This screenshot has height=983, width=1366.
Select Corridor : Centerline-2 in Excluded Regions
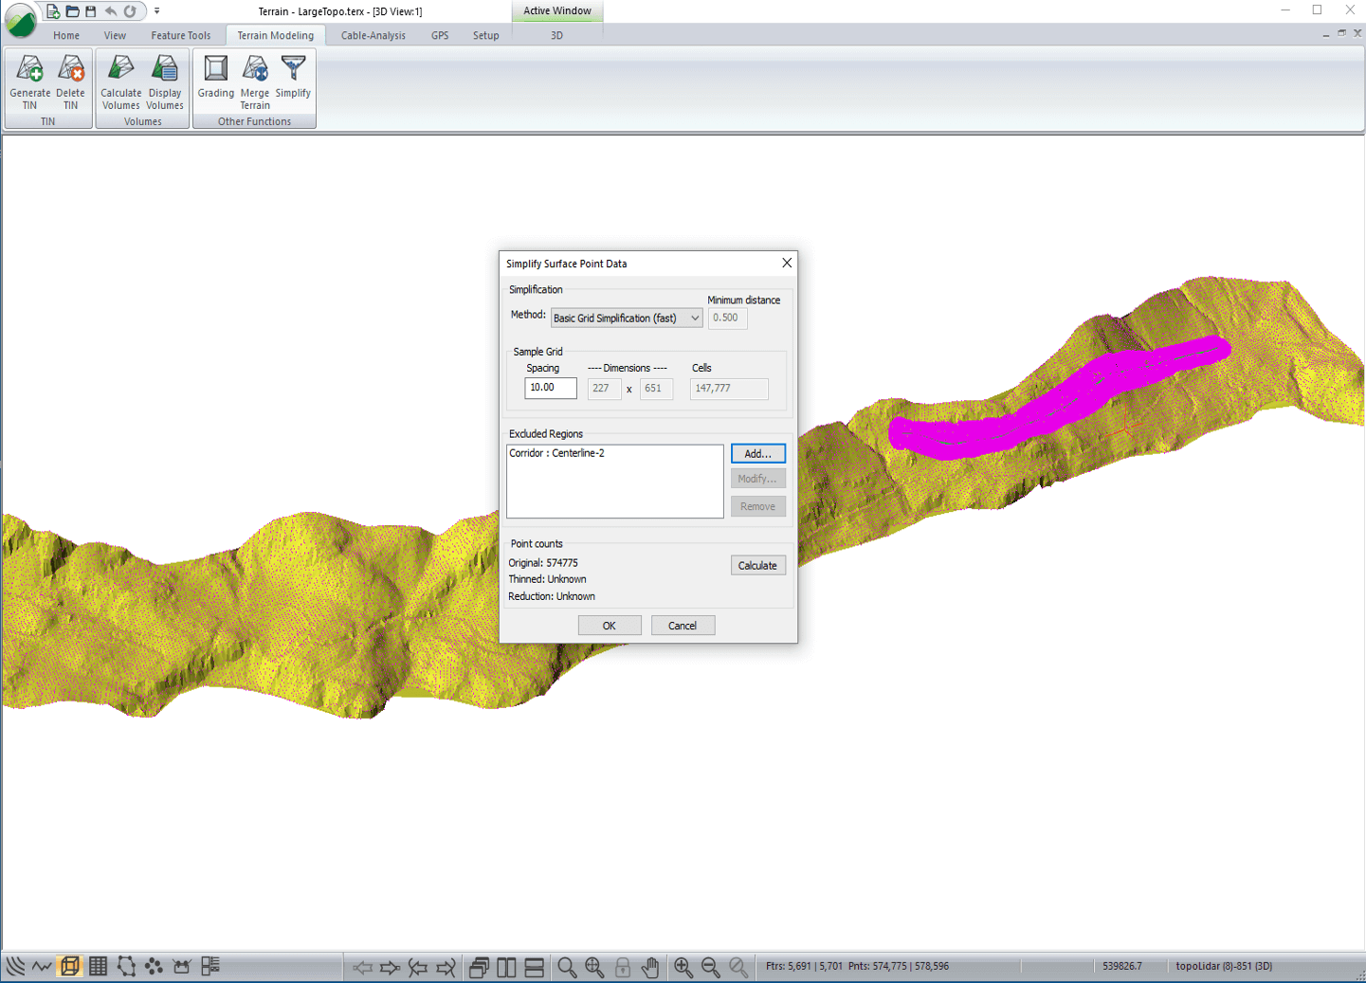(x=556, y=453)
